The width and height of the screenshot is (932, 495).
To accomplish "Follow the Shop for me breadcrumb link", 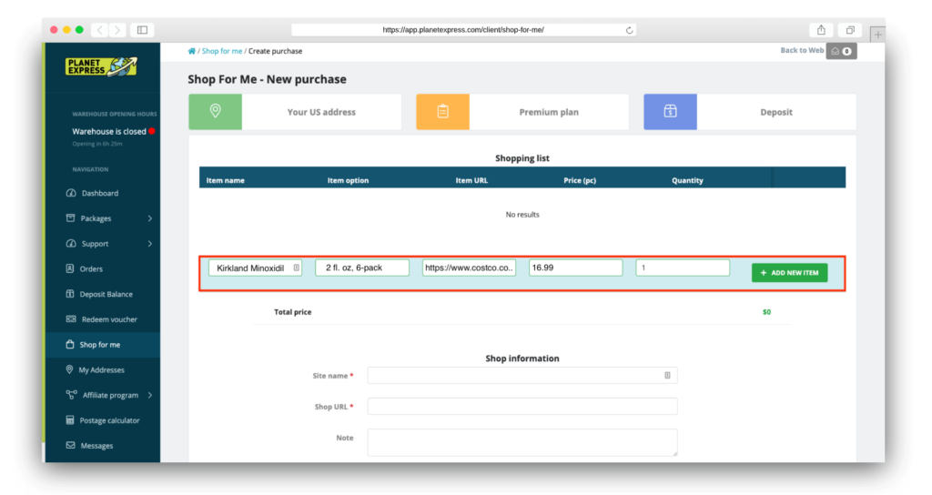I will pos(222,51).
